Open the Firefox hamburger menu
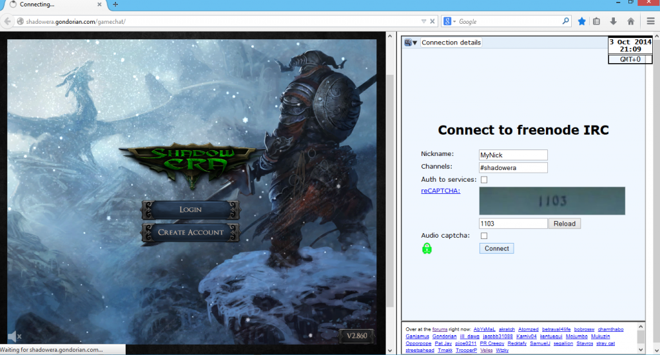The height and width of the screenshot is (355, 660). click(x=650, y=21)
